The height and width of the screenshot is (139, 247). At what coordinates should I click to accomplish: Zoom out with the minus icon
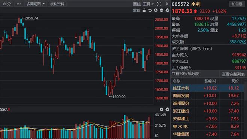pos(161,10)
